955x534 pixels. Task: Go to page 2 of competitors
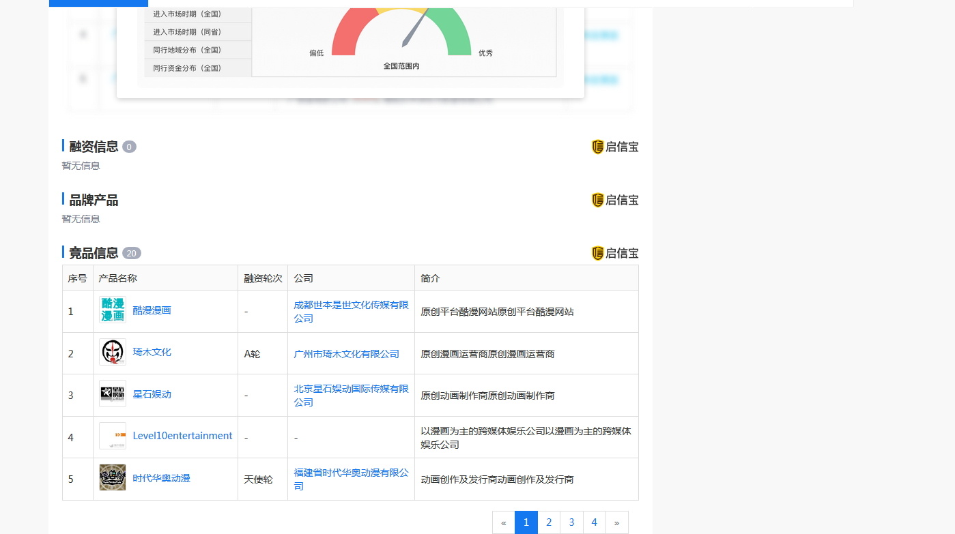(549, 522)
